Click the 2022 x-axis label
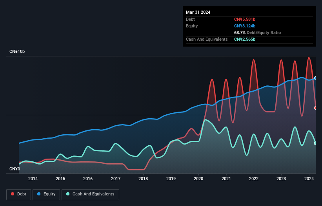This screenshot has height=206, width=322. (254, 179)
